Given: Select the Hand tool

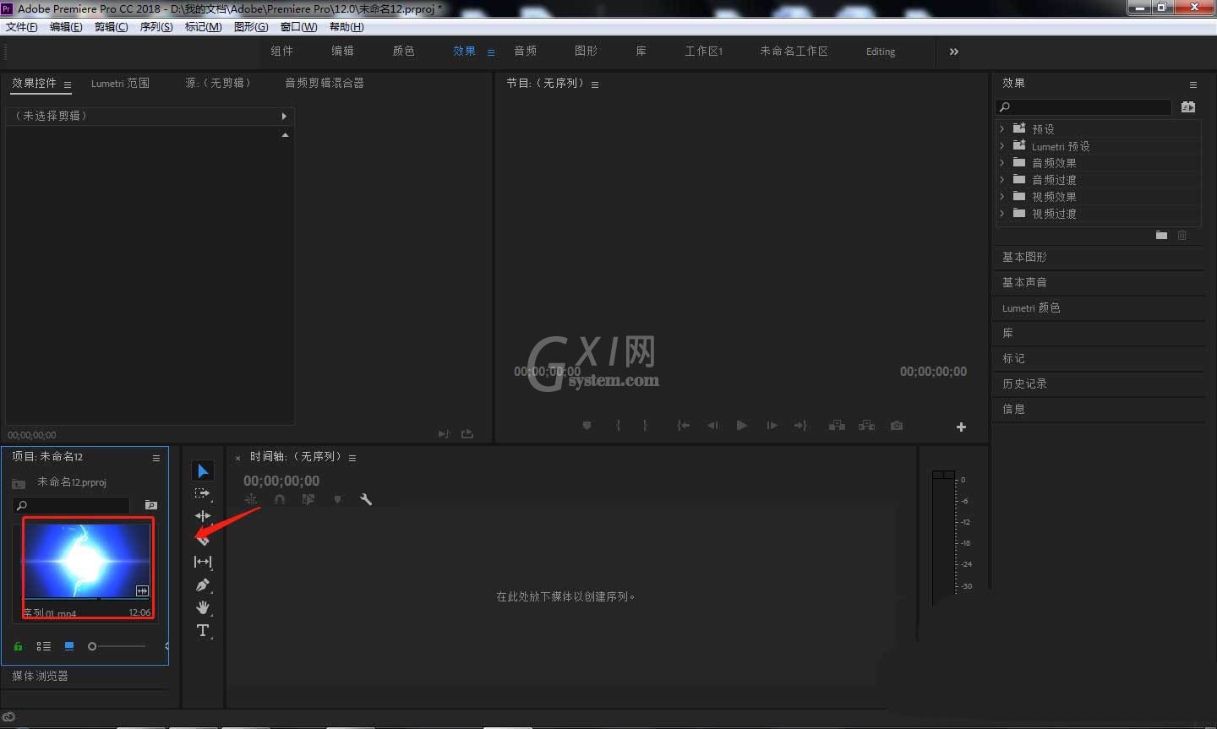Looking at the screenshot, I should (x=203, y=607).
